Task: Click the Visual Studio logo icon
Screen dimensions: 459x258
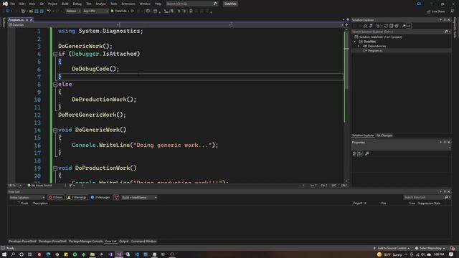Action: click(x=5, y=4)
